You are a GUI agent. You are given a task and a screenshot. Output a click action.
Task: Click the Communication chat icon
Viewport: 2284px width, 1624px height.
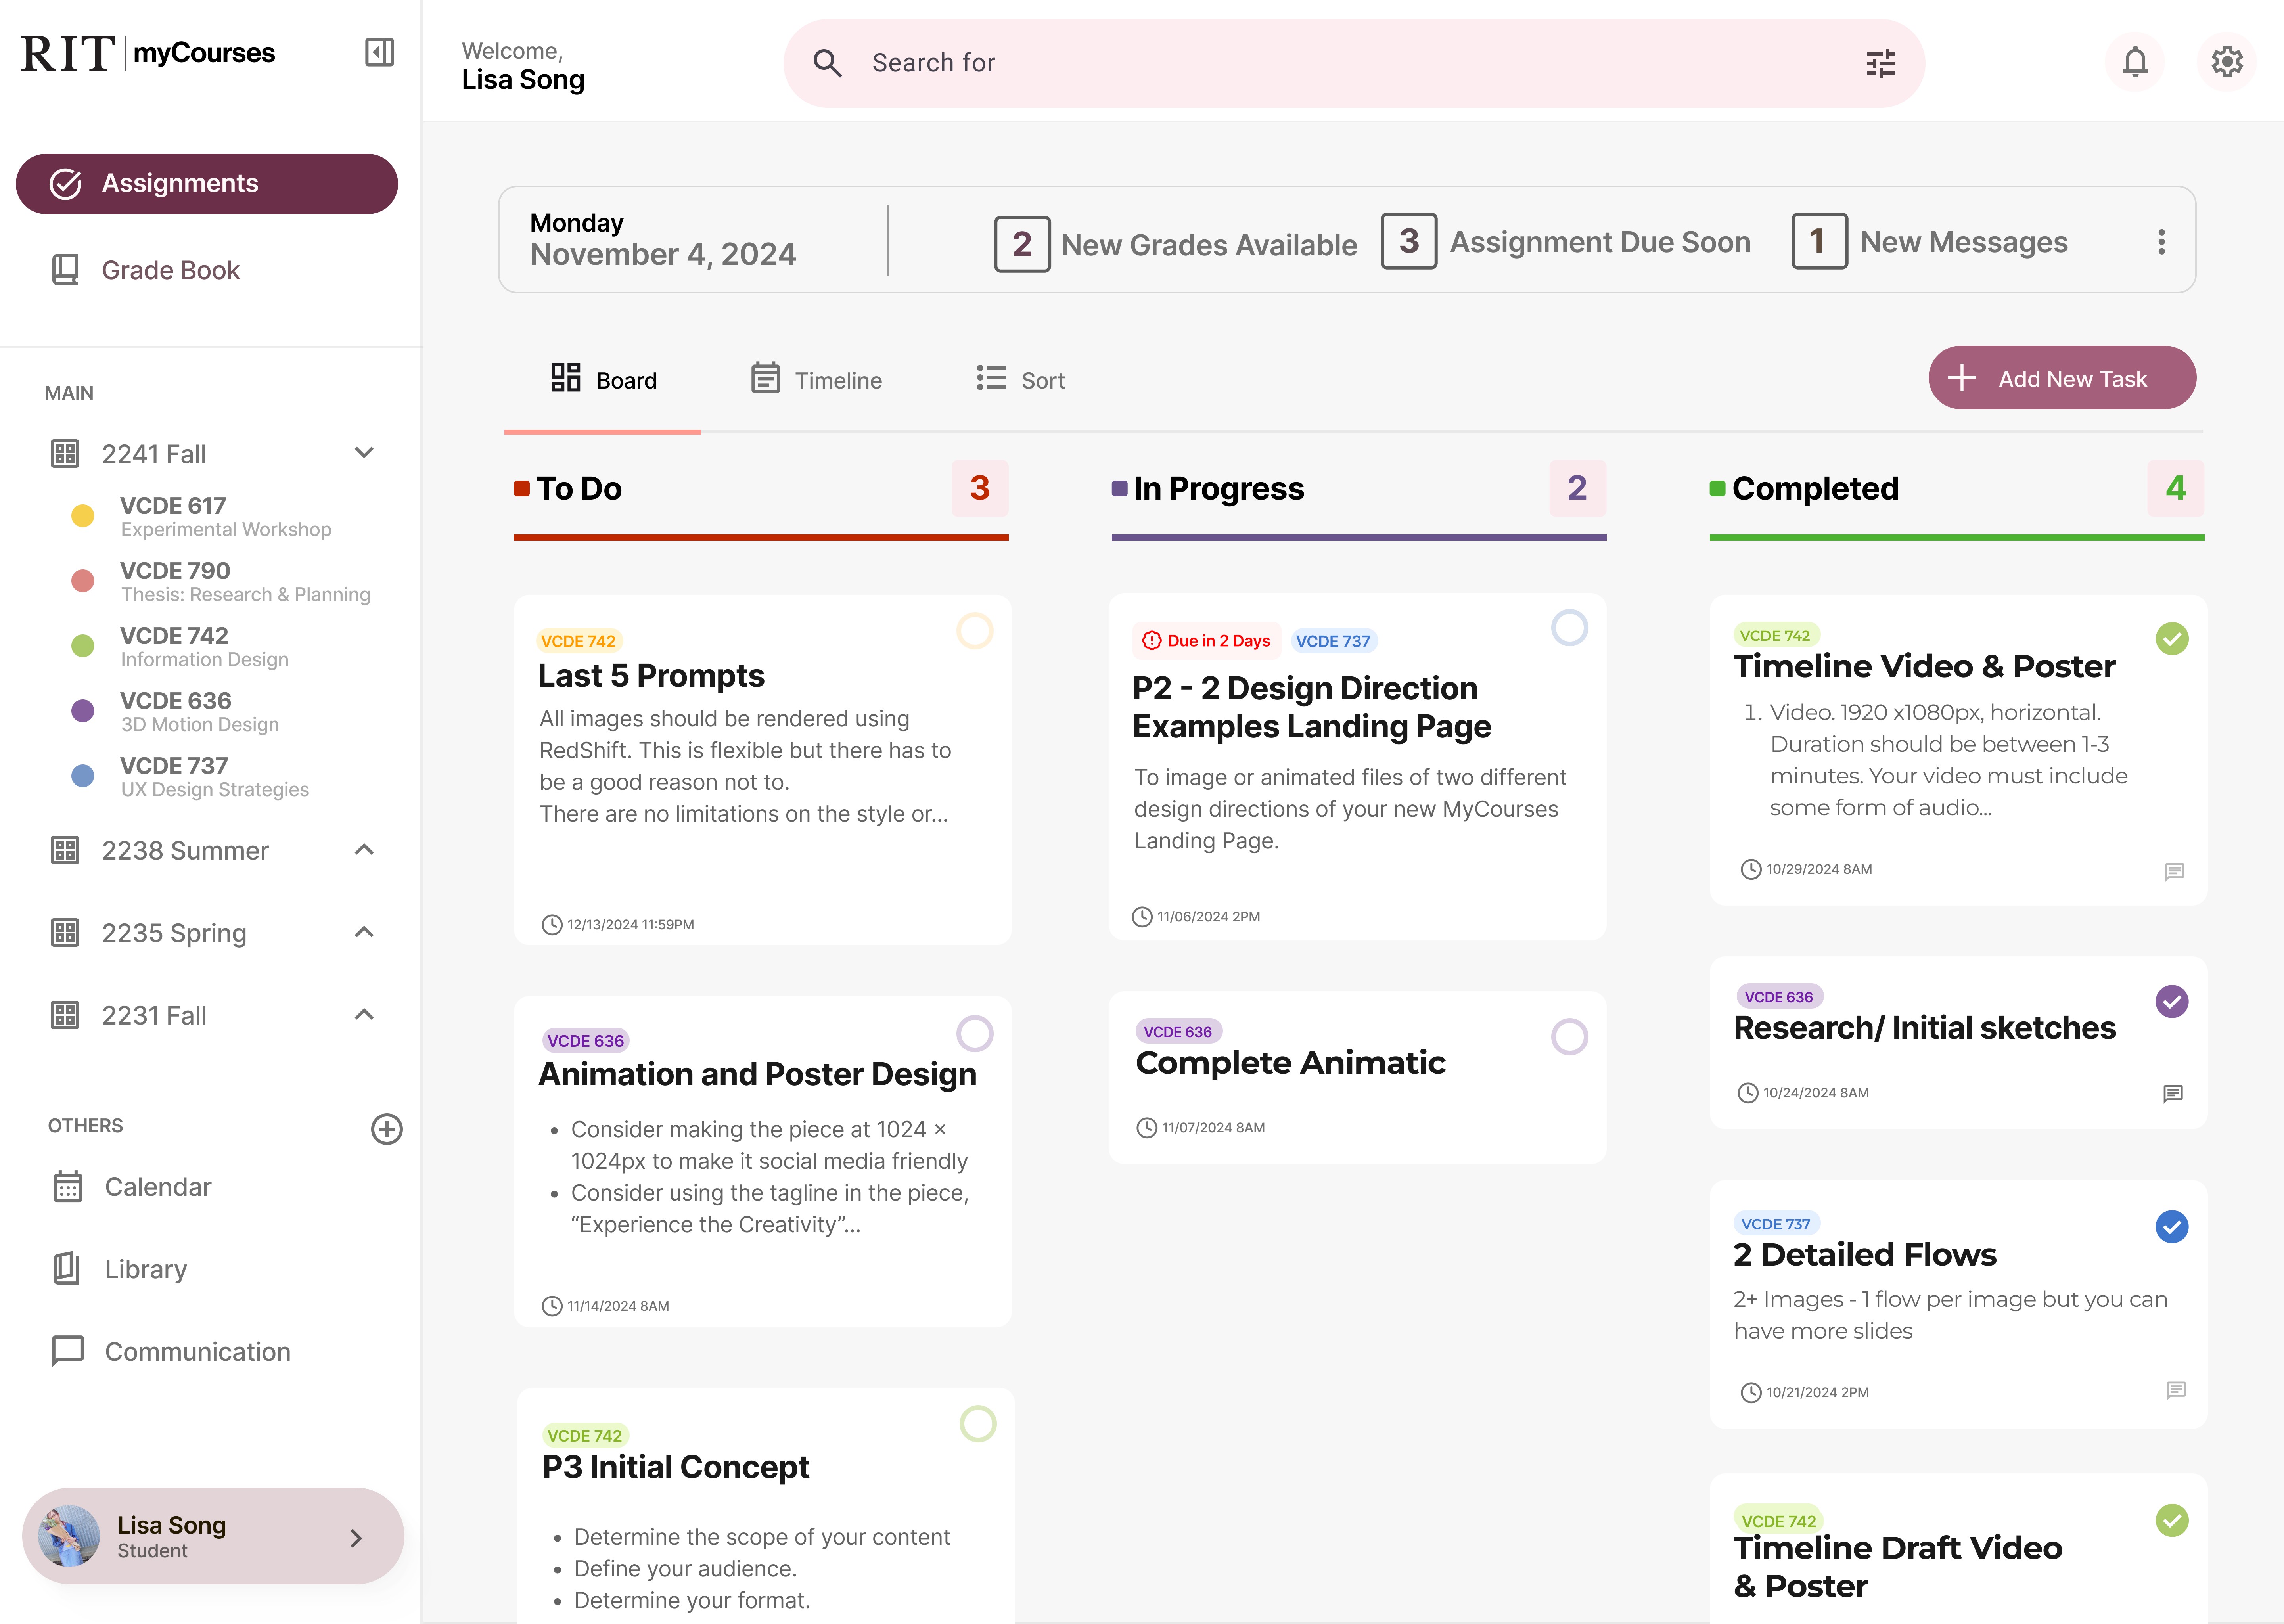click(68, 1351)
